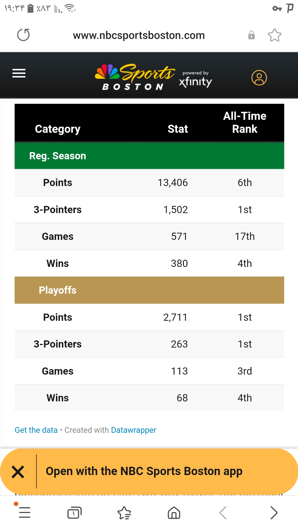Open the NBC Sports hamburger menu
298x530 pixels.
19,73
